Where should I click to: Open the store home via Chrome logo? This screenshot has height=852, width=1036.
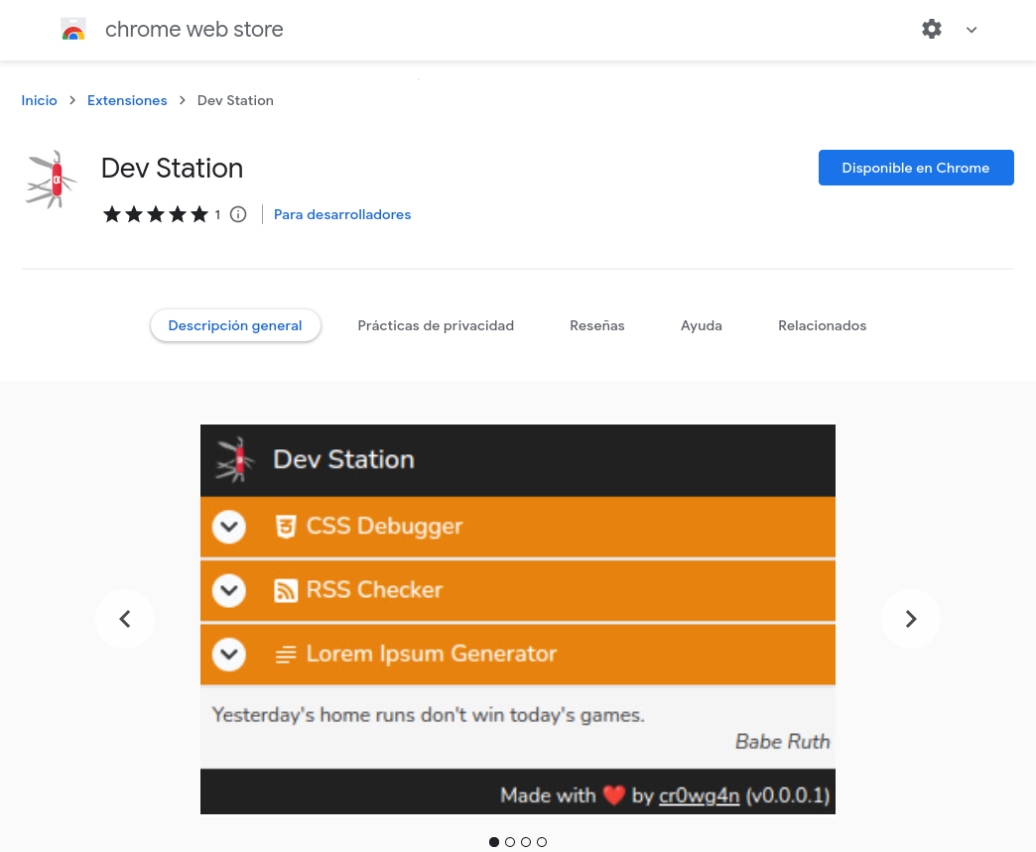pos(73,29)
